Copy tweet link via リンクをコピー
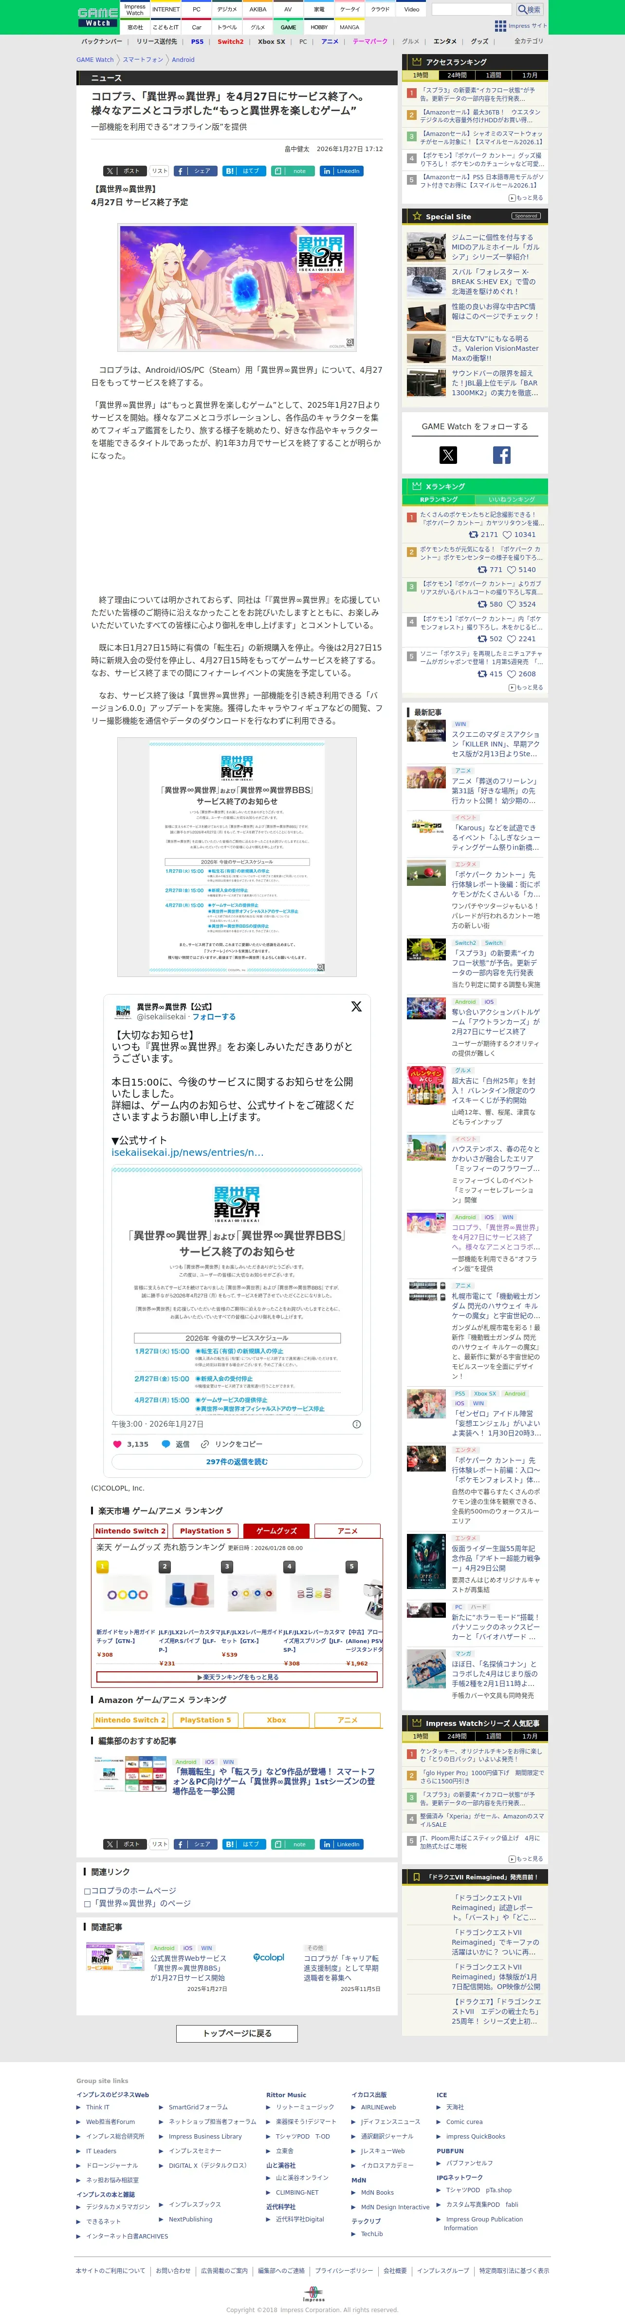This screenshot has height=2315, width=625. (232, 1444)
